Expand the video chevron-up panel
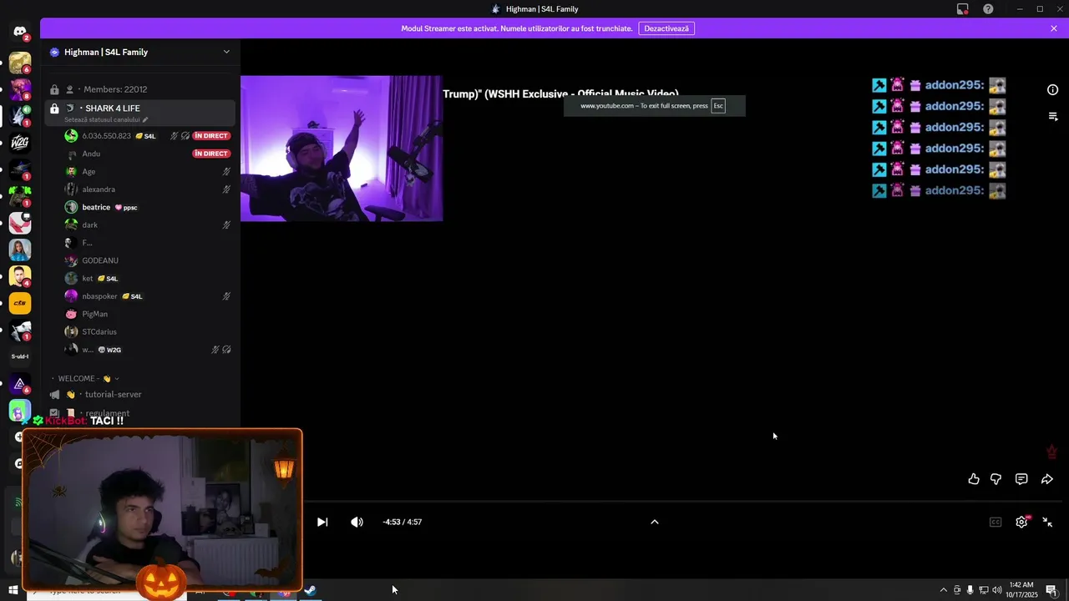The image size is (1069, 601). 655,522
